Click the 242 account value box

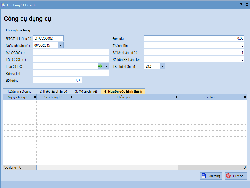[x=152, y=66]
